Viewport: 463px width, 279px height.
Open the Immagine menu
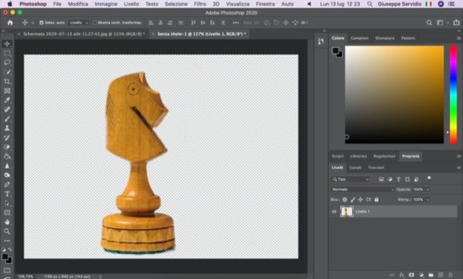(106, 4)
